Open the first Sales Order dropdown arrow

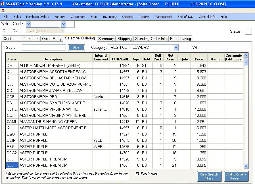tap(28, 24)
